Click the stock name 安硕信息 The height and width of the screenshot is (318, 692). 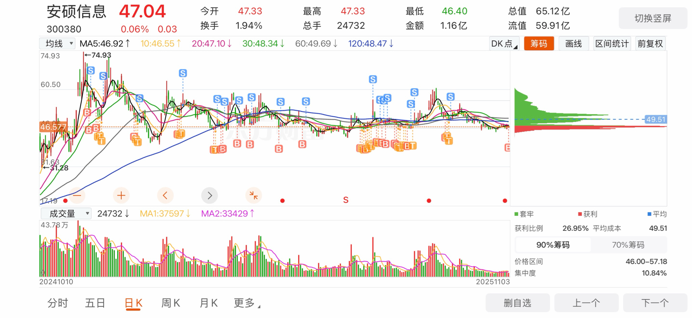point(77,12)
